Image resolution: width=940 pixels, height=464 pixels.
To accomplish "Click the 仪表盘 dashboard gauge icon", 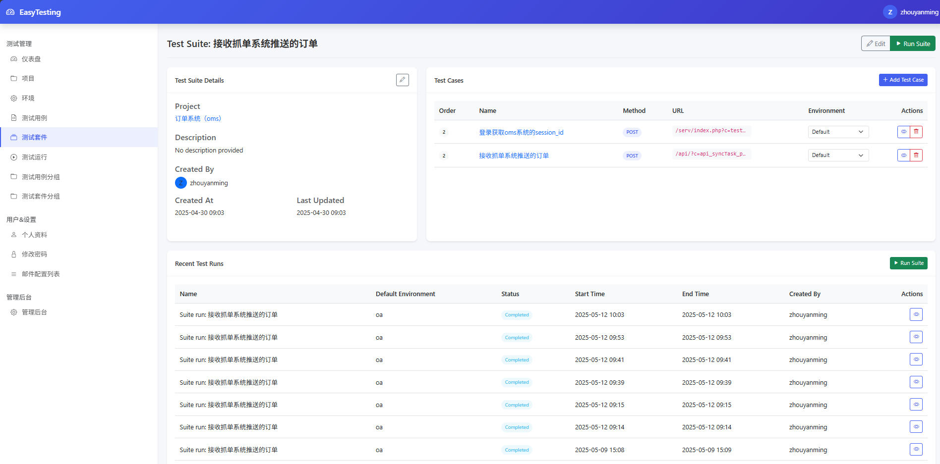I will point(14,59).
